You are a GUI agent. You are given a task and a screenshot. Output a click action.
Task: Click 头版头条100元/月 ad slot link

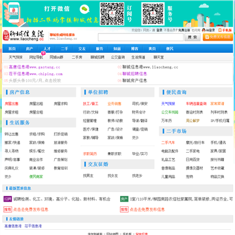[x=35, y=80]
